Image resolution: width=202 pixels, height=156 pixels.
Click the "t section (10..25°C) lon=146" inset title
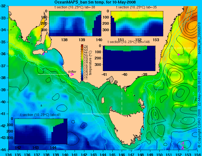click(x=128, y=42)
